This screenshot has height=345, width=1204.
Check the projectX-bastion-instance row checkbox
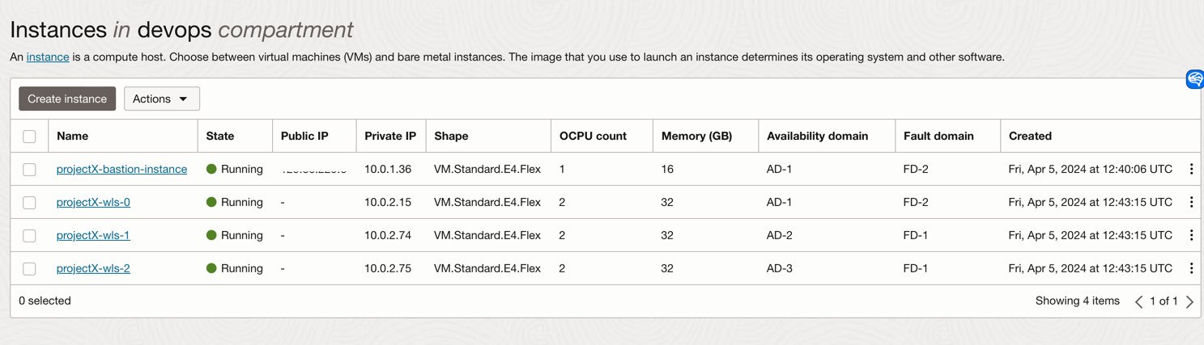(29, 170)
